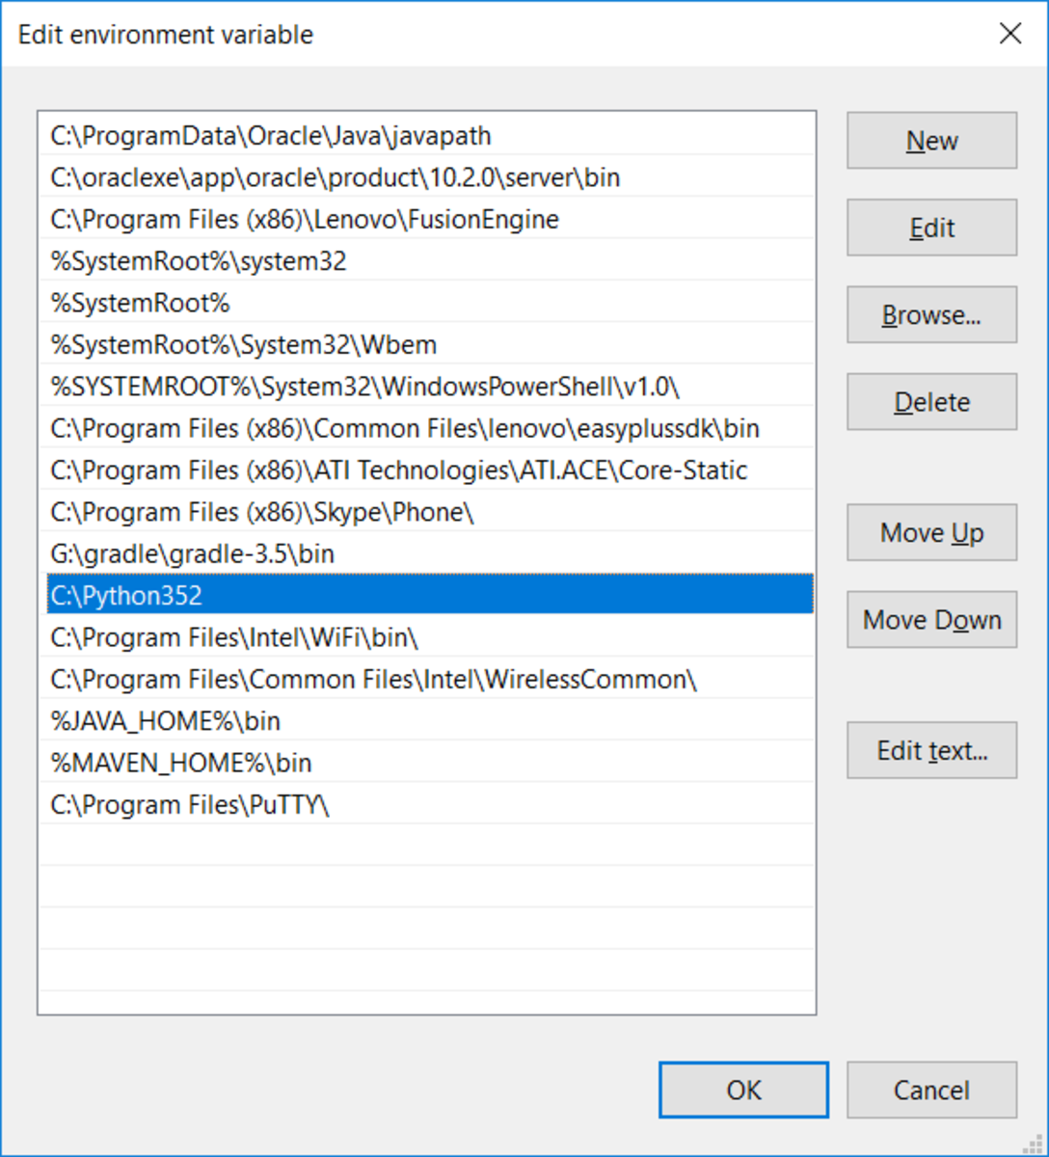The height and width of the screenshot is (1157, 1049).
Task: Close the dialog with the X
Action: (1009, 33)
